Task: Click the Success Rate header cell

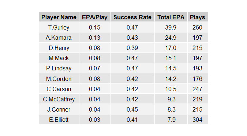Action: [132, 17]
